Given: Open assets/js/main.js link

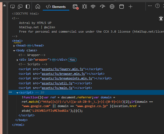Looking at the screenshot, I should click(57, 88).
